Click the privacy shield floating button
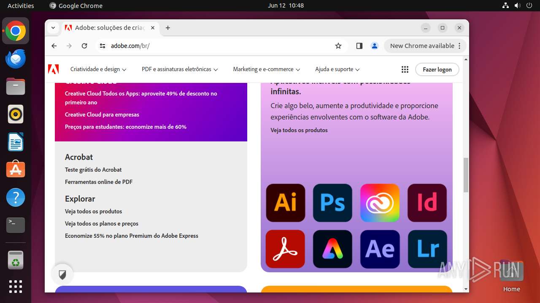 pos(62,275)
